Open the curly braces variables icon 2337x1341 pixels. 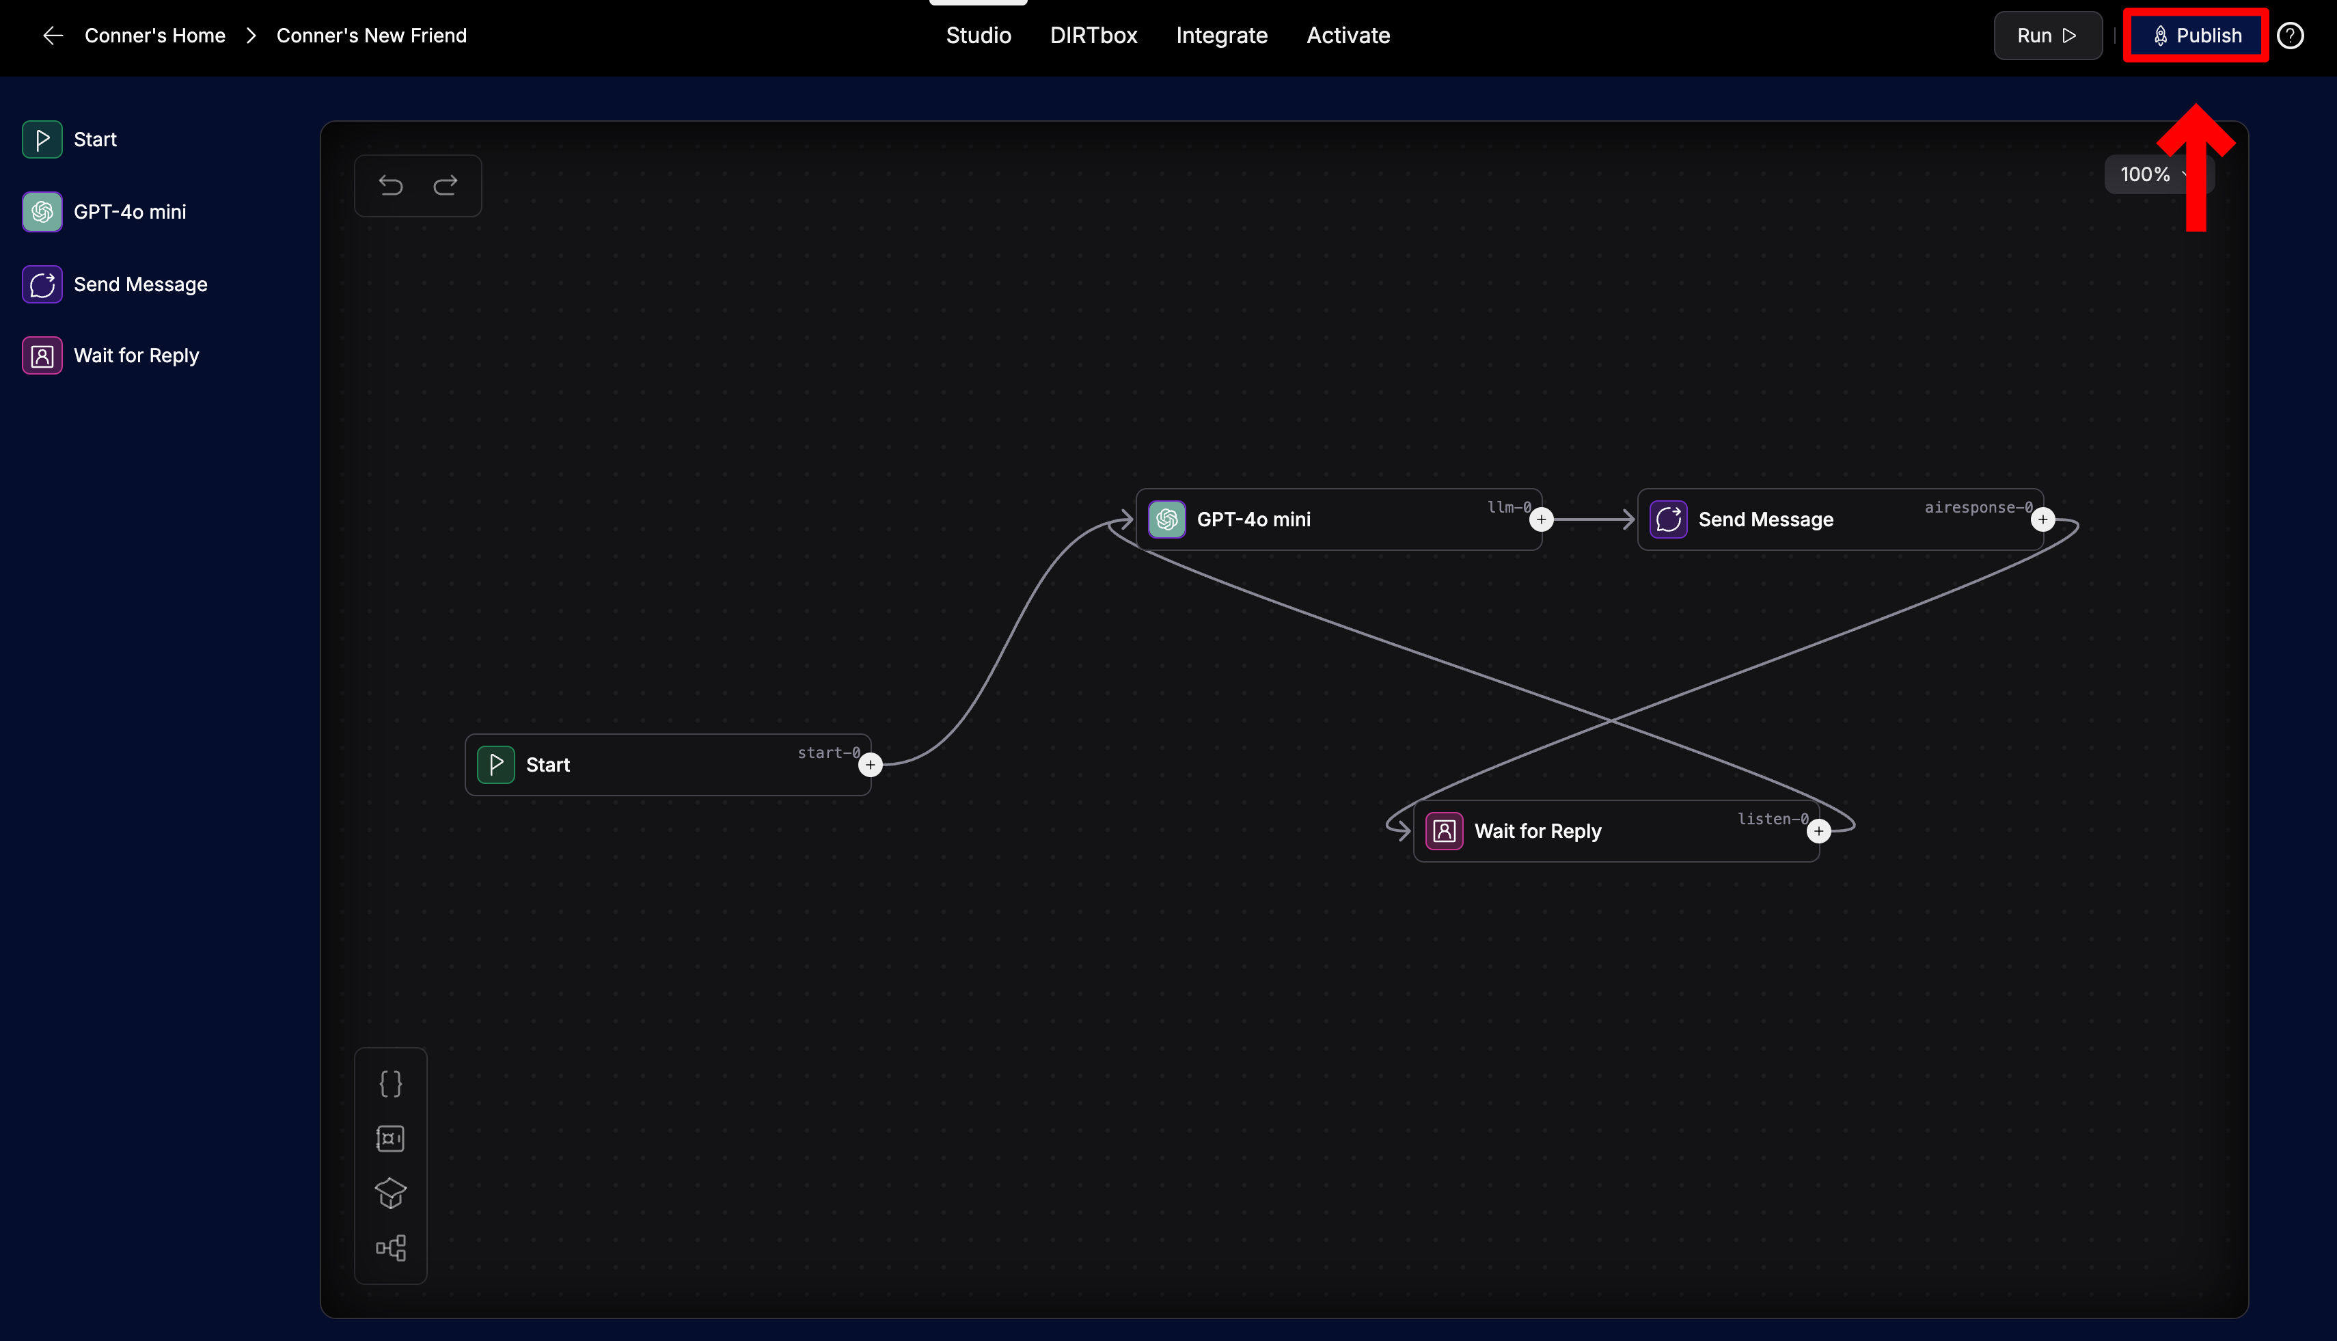390,1083
